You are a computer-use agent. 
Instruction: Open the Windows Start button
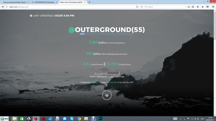coord(4,119)
